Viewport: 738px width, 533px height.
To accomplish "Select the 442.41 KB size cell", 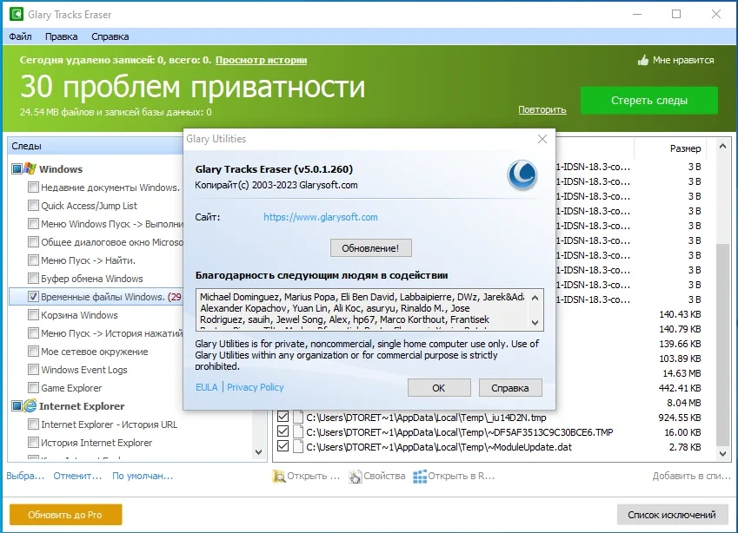I will click(x=680, y=388).
